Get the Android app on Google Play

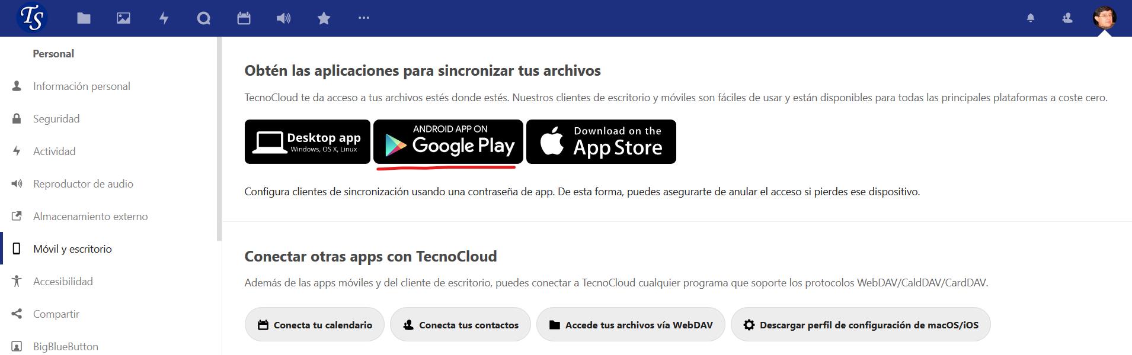(x=448, y=142)
